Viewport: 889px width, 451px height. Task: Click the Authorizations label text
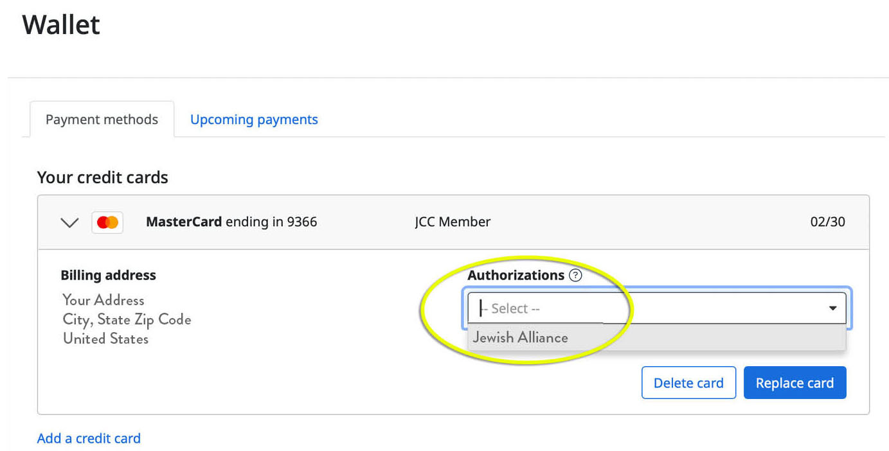516,276
